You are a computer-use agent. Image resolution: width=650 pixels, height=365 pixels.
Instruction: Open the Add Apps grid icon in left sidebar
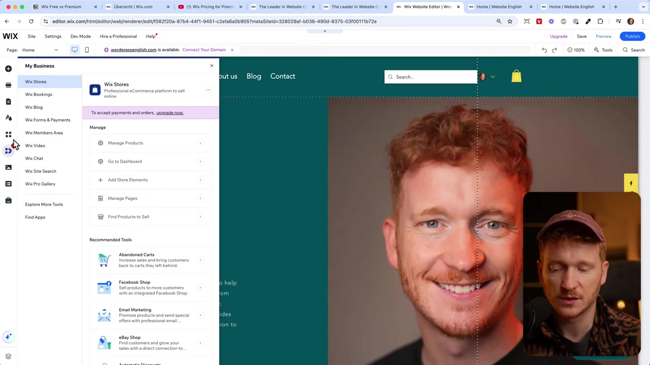8,134
